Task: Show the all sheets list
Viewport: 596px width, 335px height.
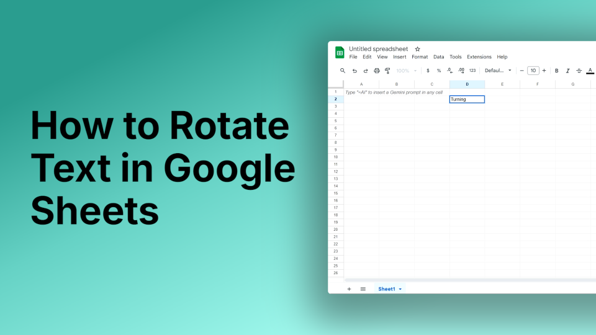Action: [363, 289]
